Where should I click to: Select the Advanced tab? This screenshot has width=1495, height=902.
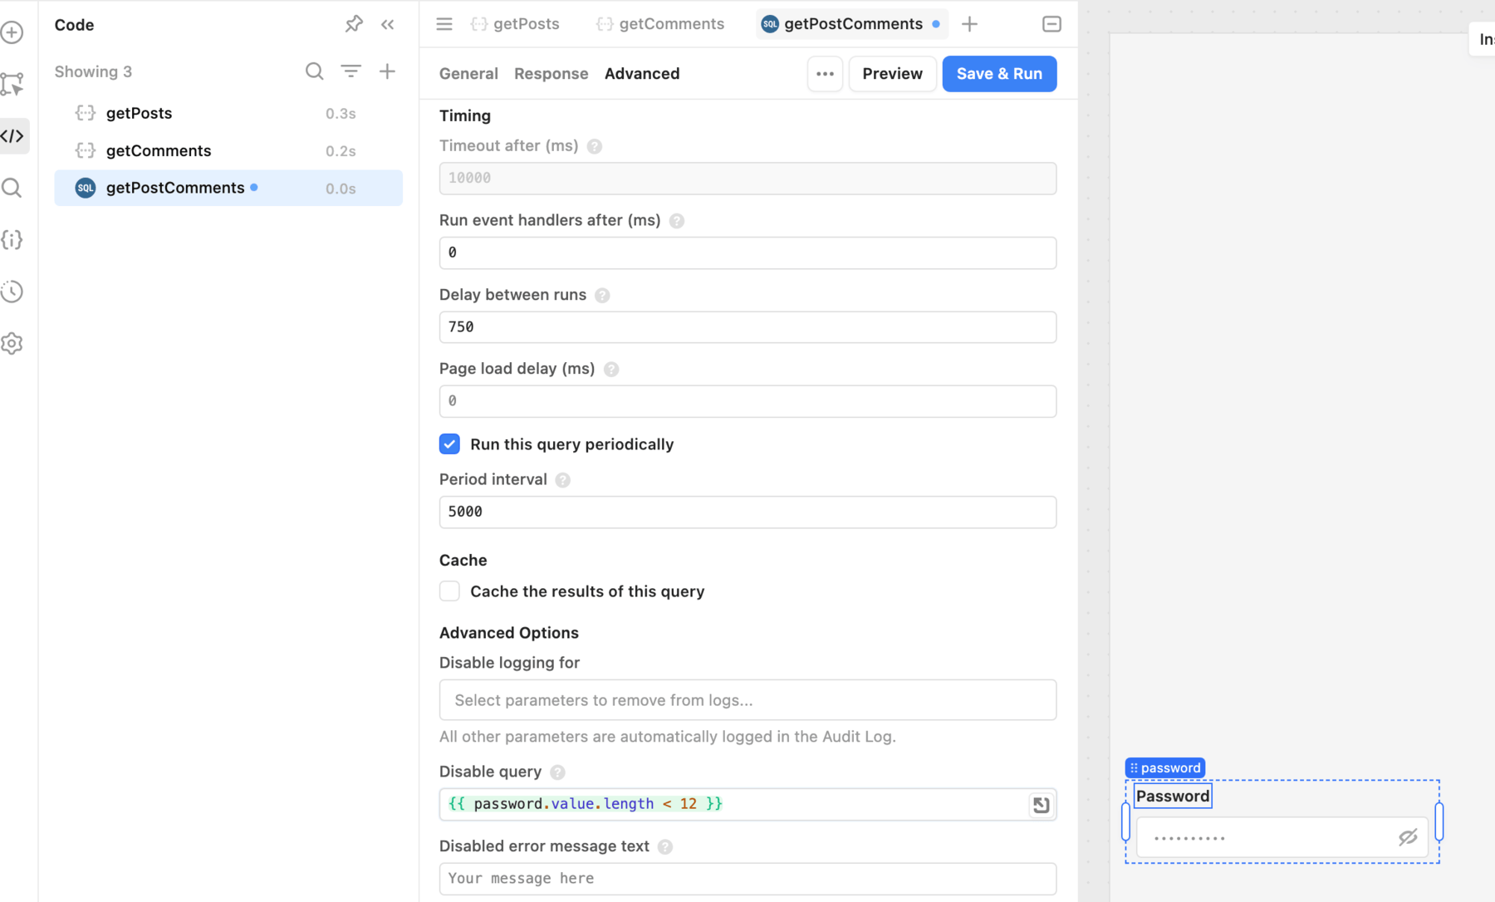click(x=642, y=74)
